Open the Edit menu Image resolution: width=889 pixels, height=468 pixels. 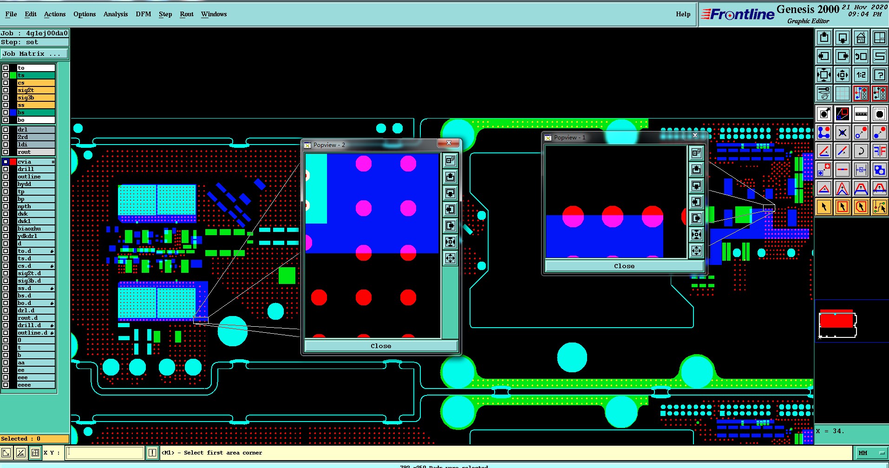(31, 14)
